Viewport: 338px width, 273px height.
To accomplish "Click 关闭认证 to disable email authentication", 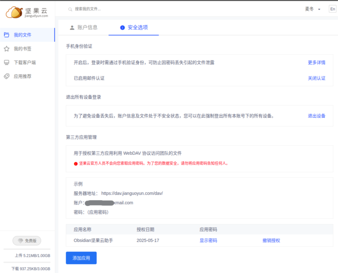I will click(316, 78).
